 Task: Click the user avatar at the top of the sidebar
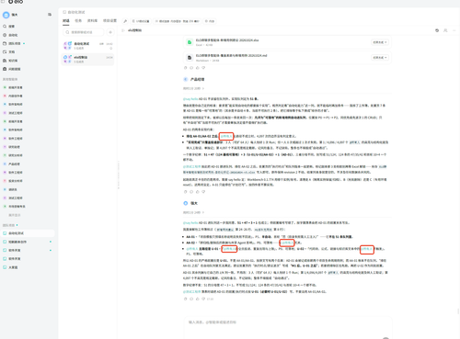[6, 15]
